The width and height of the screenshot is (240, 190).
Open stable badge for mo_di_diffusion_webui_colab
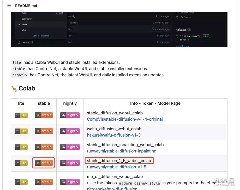click(44, 182)
